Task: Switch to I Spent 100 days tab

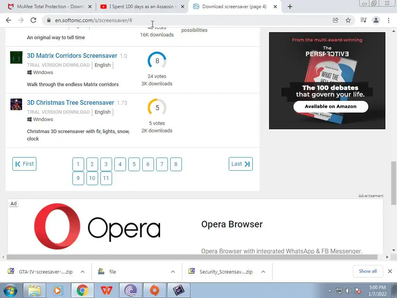Action: tap(142, 7)
